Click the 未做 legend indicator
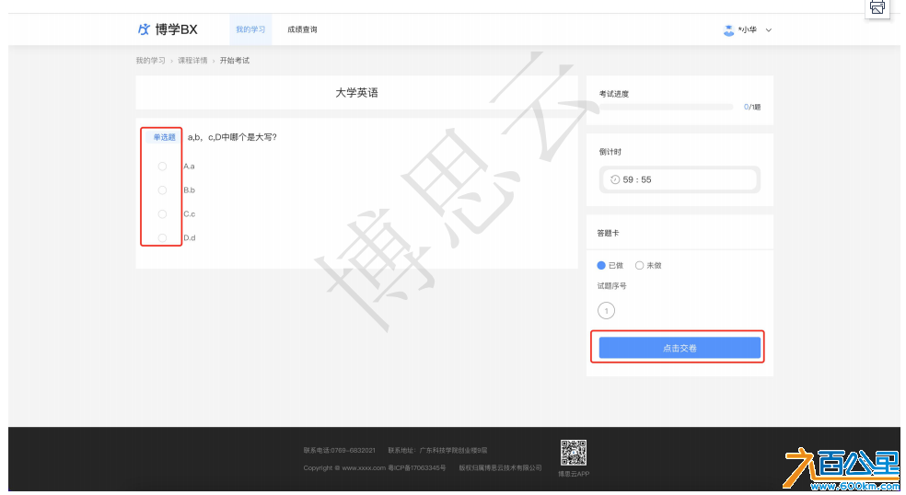This screenshot has height=495, width=906. pos(639,266)
